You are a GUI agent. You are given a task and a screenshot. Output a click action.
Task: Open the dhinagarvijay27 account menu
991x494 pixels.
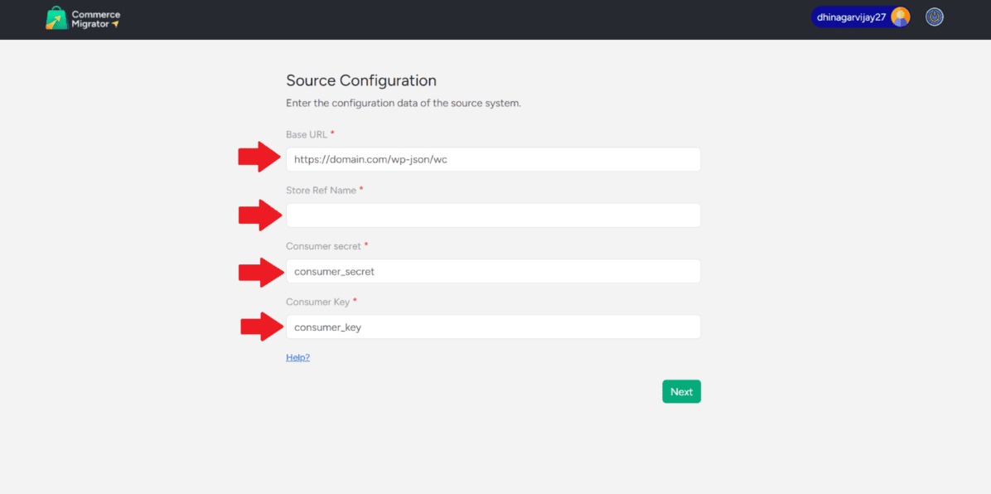[852, 17]
